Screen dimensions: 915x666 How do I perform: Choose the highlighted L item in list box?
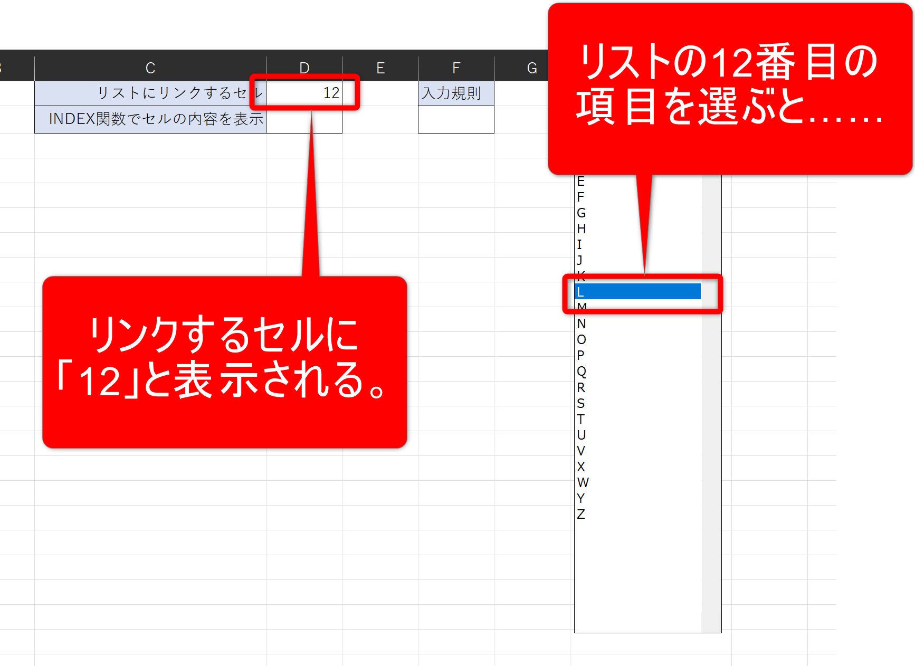[x=637, y=292]
